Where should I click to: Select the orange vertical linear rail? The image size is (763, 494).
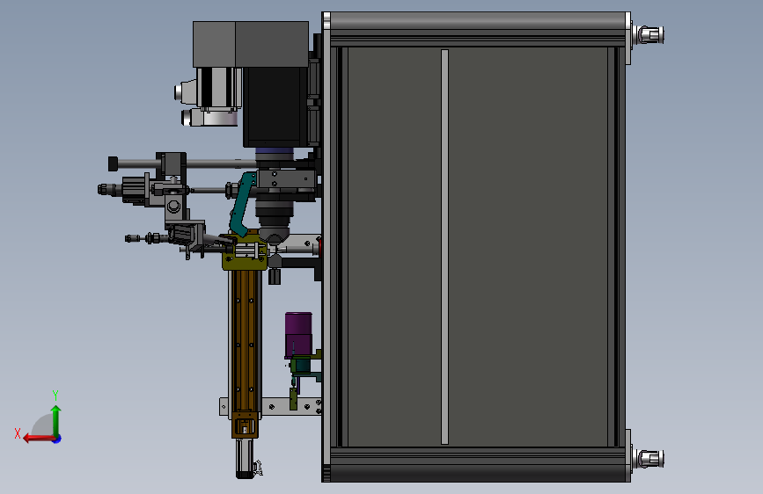coord(245,340)
